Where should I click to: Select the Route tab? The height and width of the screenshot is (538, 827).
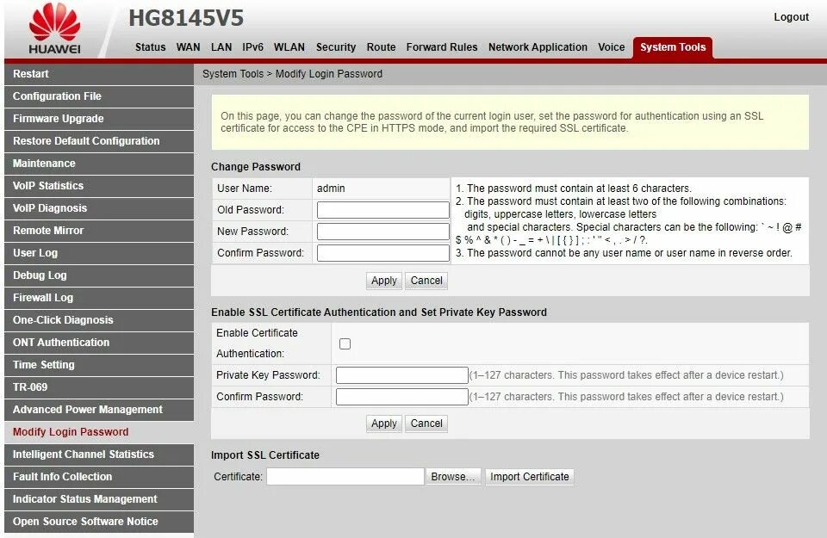[382, 46]
